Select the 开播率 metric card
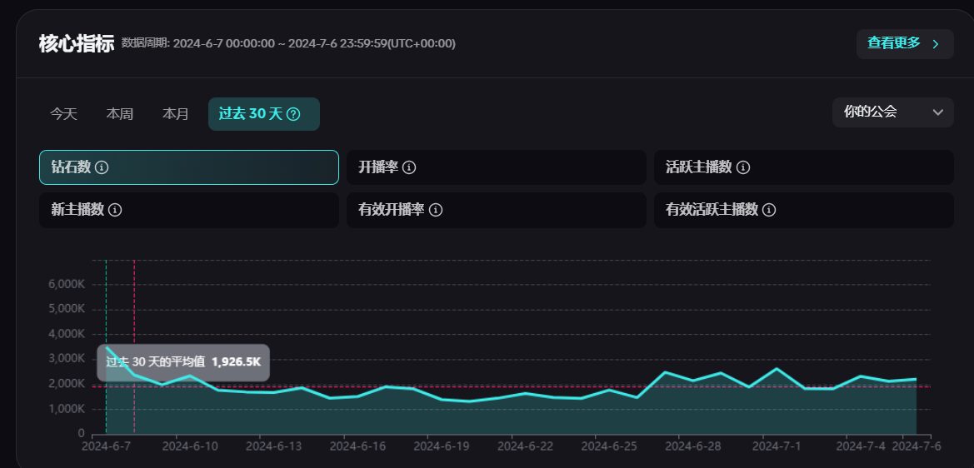 497,167
